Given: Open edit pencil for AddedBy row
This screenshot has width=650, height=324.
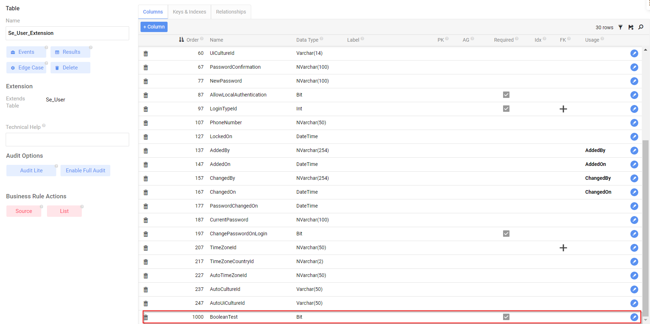Looking at the screenshot, I should (x=634, y=151).
